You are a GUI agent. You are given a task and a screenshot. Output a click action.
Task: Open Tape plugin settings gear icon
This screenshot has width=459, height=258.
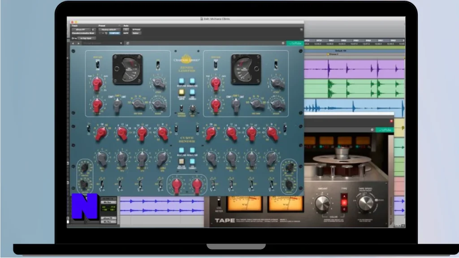tap(372, 129)
